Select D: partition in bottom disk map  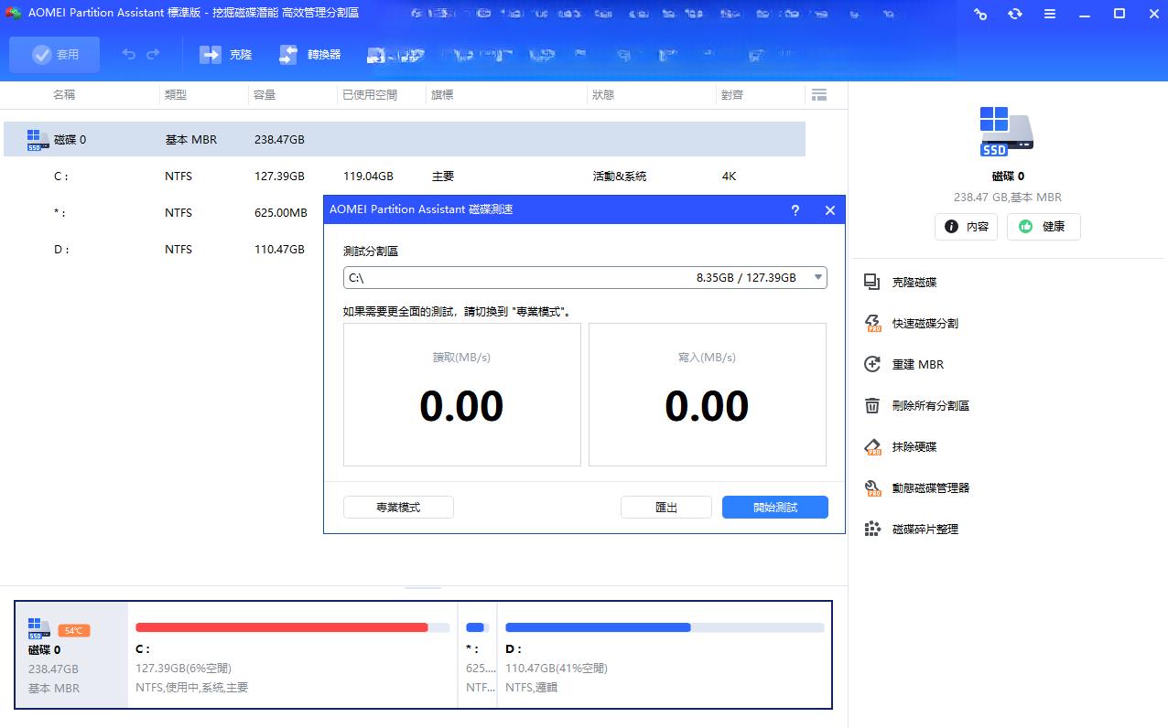coord(665,654)
